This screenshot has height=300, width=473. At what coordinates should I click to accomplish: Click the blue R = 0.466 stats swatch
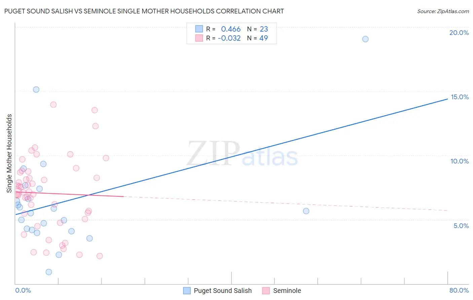click(x=199, y=29)
